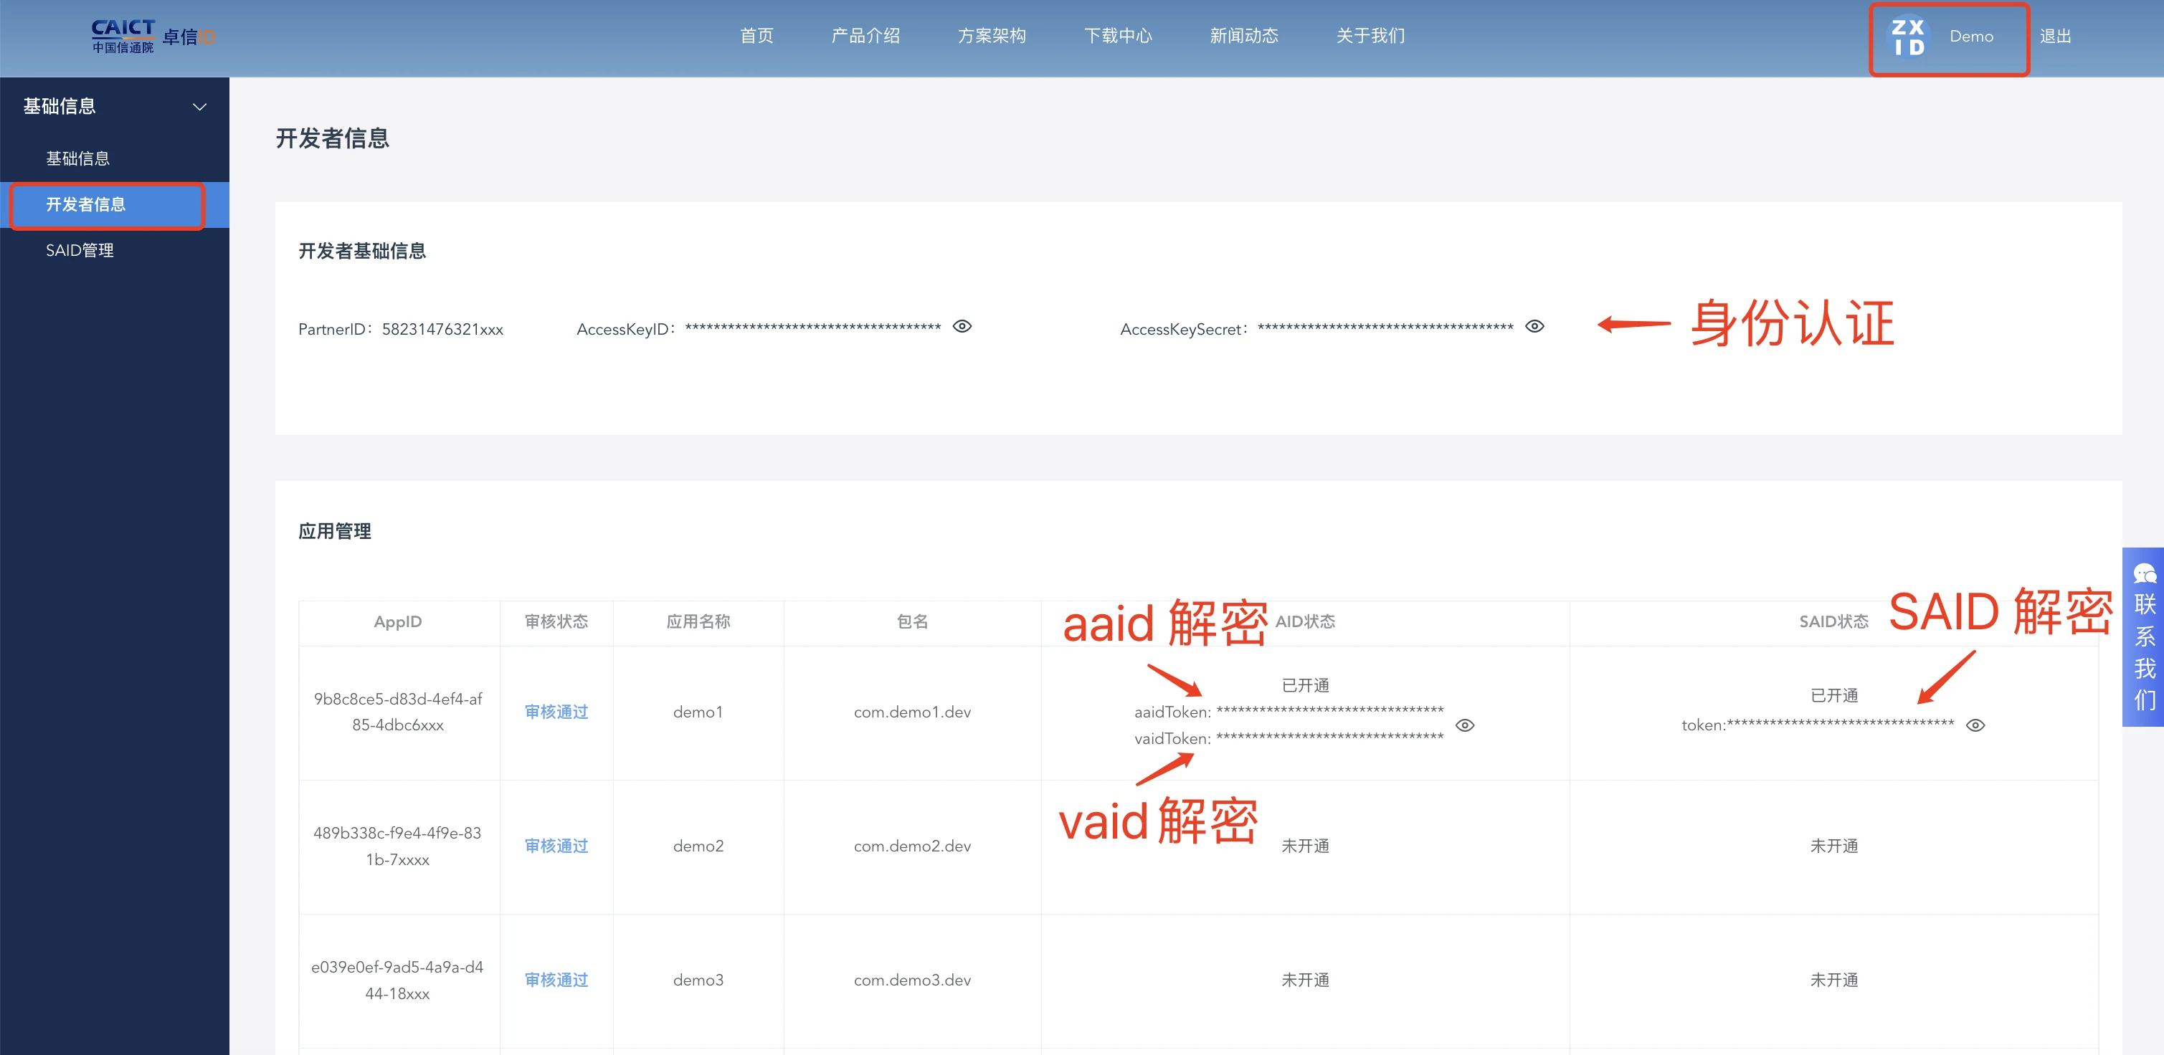
Task: Open 下载中心 in top navigation
Action: [1117, 36]
